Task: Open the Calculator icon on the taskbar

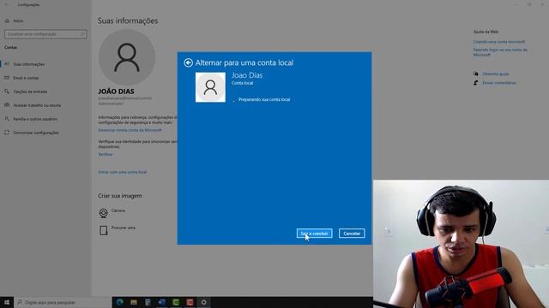Action: click(148, 302)
